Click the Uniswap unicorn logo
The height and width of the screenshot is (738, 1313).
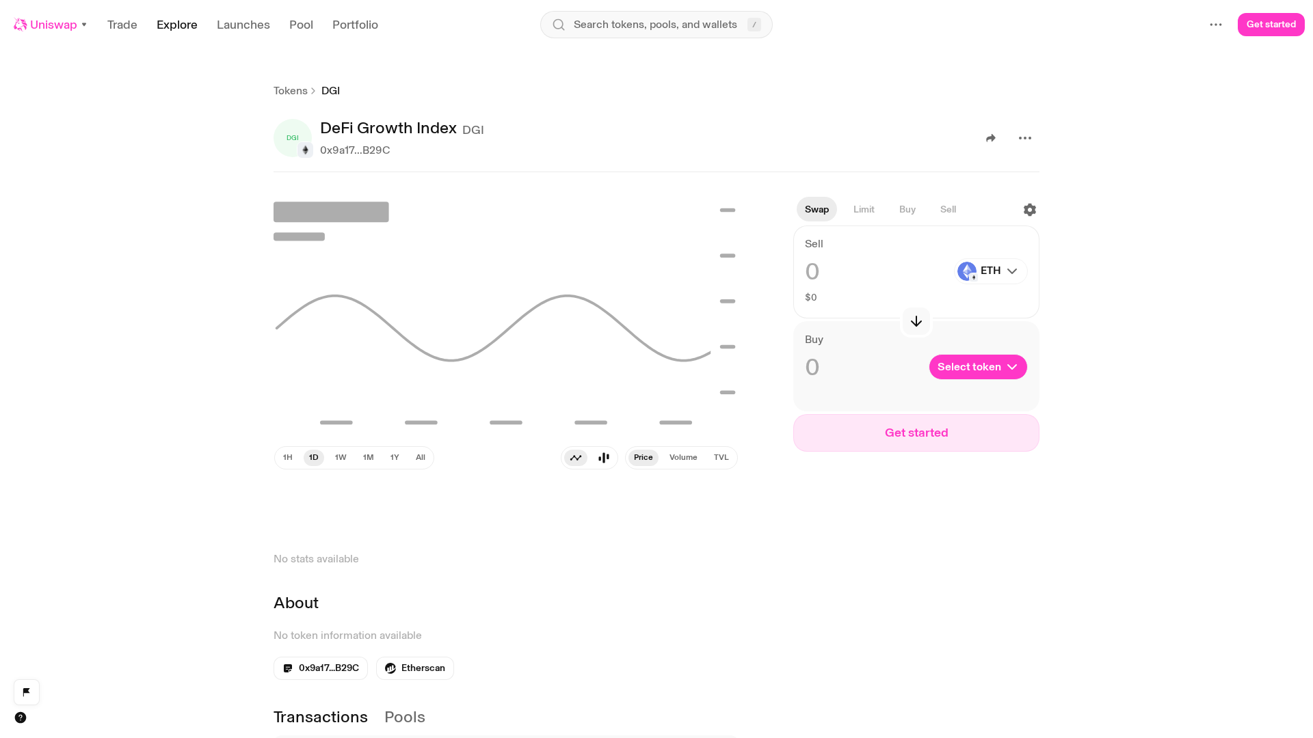point(21,25)
